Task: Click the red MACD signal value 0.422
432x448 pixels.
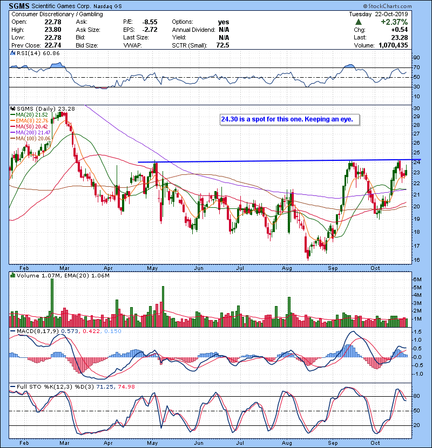Action: (x=91, y=331)
